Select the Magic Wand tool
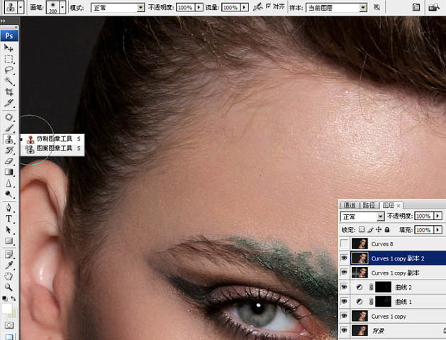The image size is (446, 340). point(9,81)
